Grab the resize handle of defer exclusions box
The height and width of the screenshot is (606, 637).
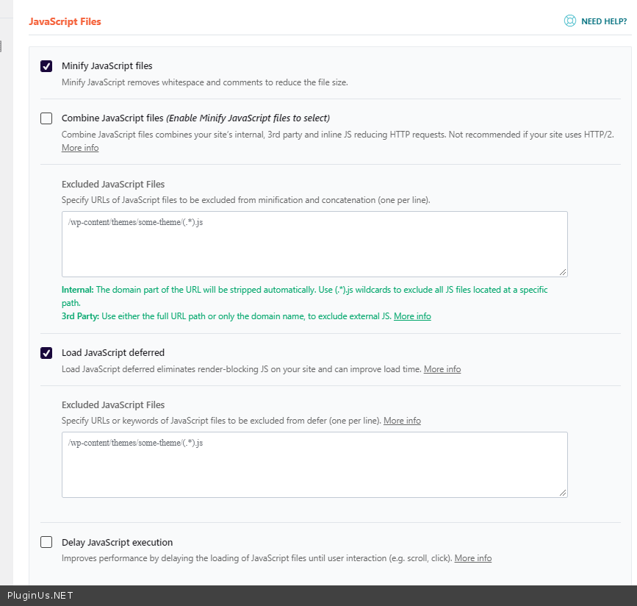(563, 493)
